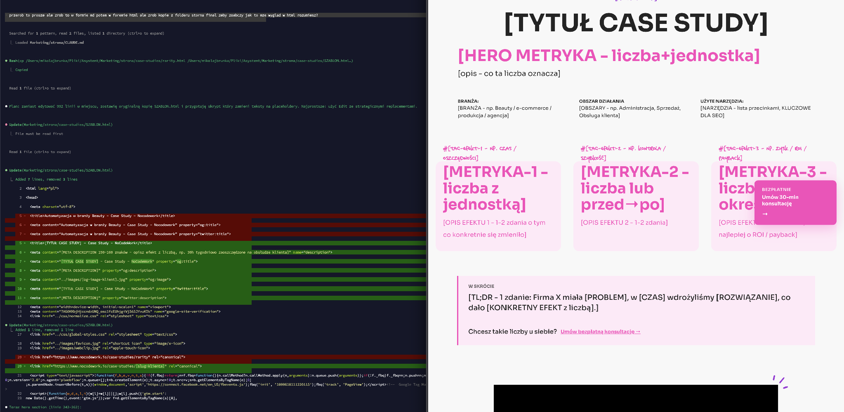Click the 'Added 1 line, removed 1 line' summary

tap(44, 330)
